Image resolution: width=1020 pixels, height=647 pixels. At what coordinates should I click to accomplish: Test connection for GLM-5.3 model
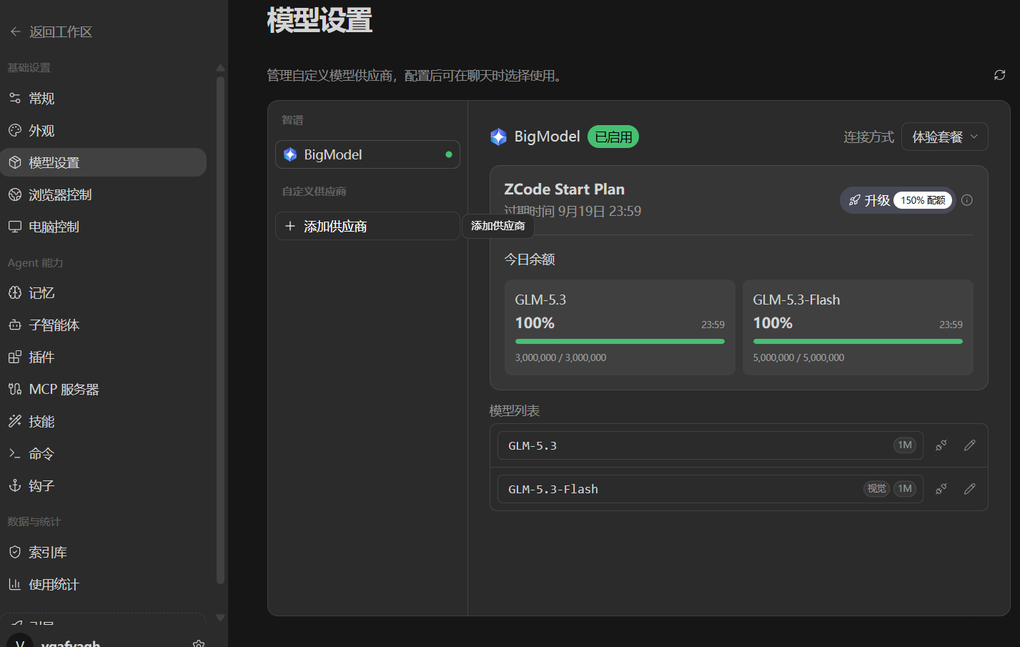pos(941,445)
